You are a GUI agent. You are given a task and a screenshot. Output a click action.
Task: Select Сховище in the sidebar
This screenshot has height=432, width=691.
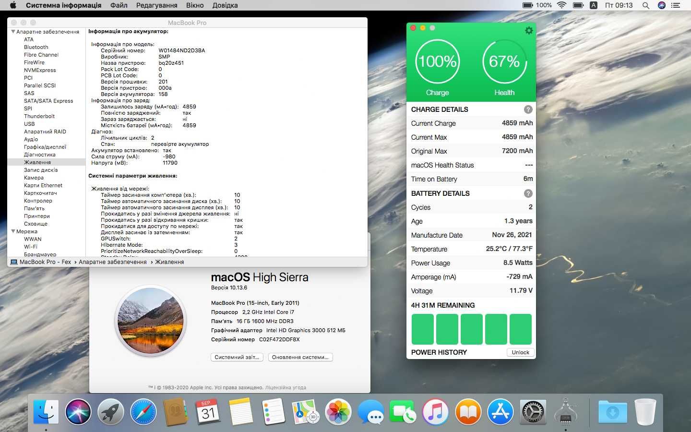(x=36, y=224)
